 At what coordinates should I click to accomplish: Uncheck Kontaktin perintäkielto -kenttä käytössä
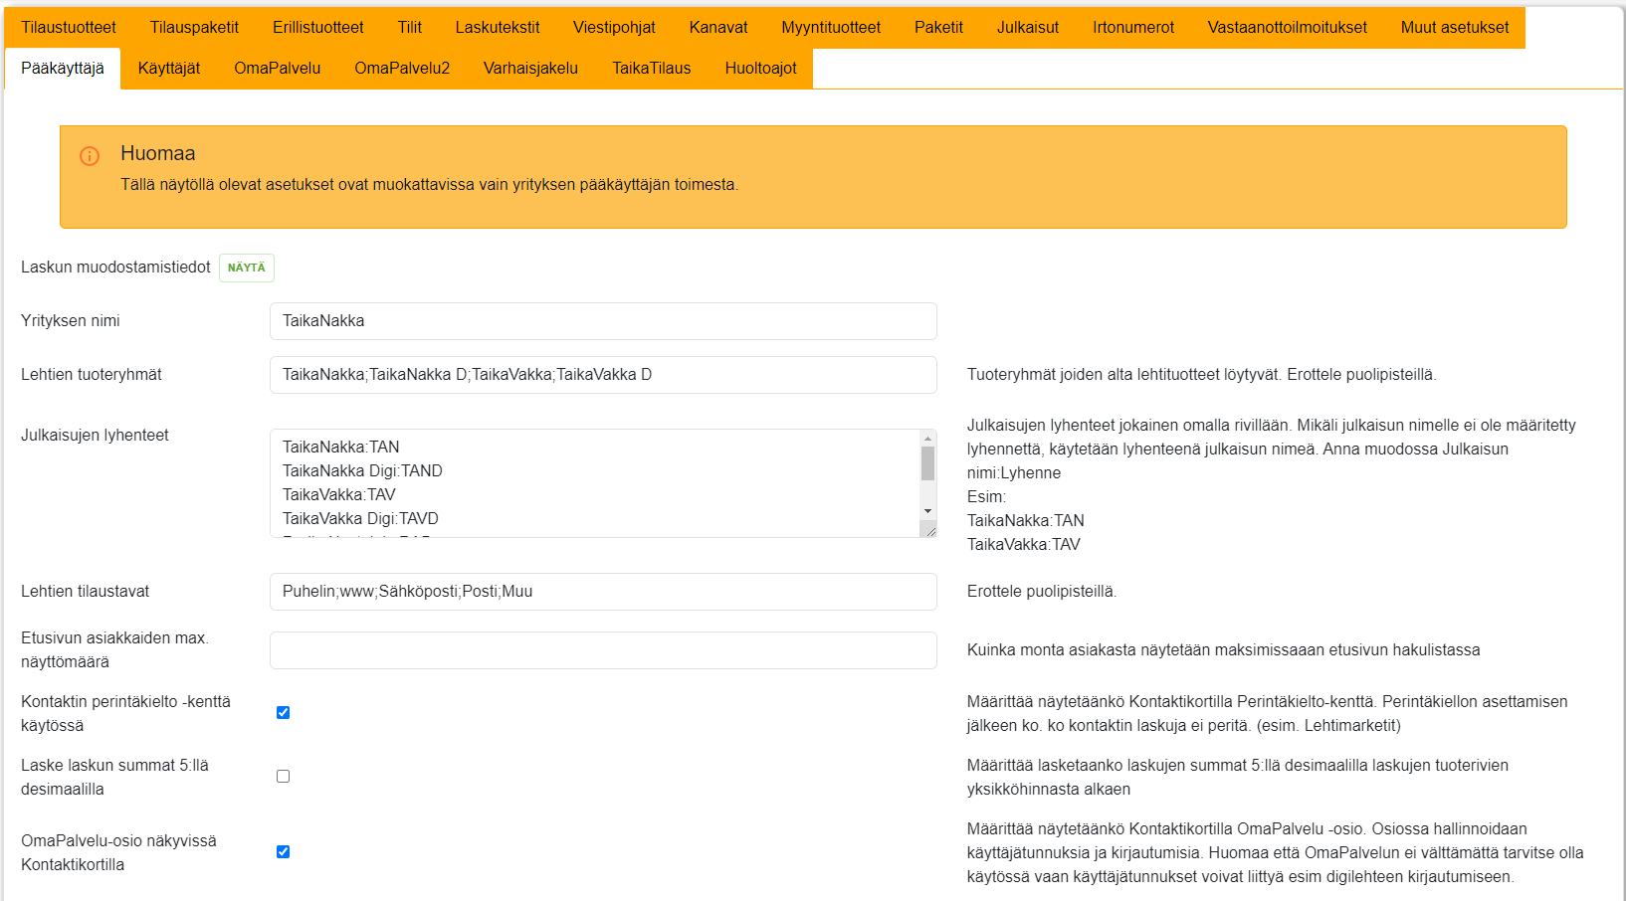pyautogui.click(x=284, y=713)
